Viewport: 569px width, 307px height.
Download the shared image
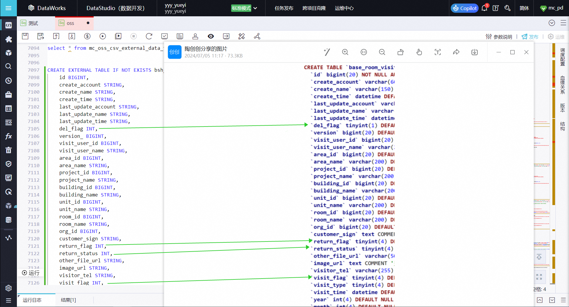(x=474, y=52)
